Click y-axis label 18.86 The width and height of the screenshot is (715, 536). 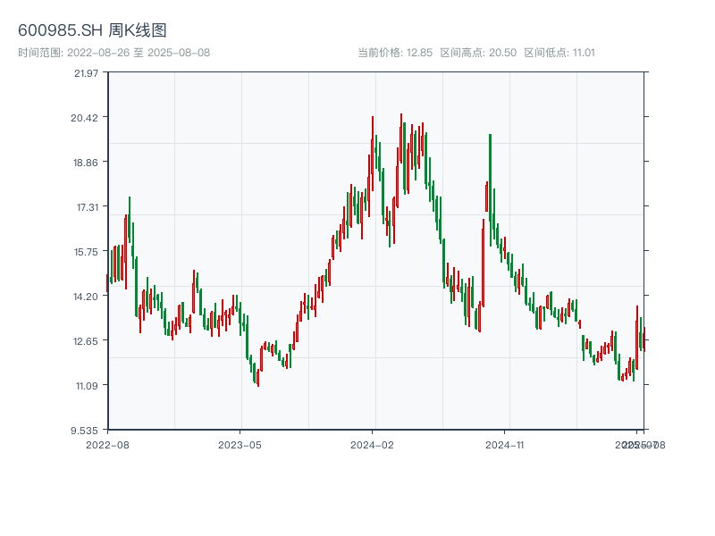(x=86, y=163)
